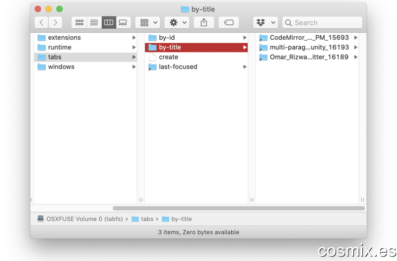Viewport: 397px width, 261px height.
Task: Expand arrow next to tabs
Action: click(134, 57)
